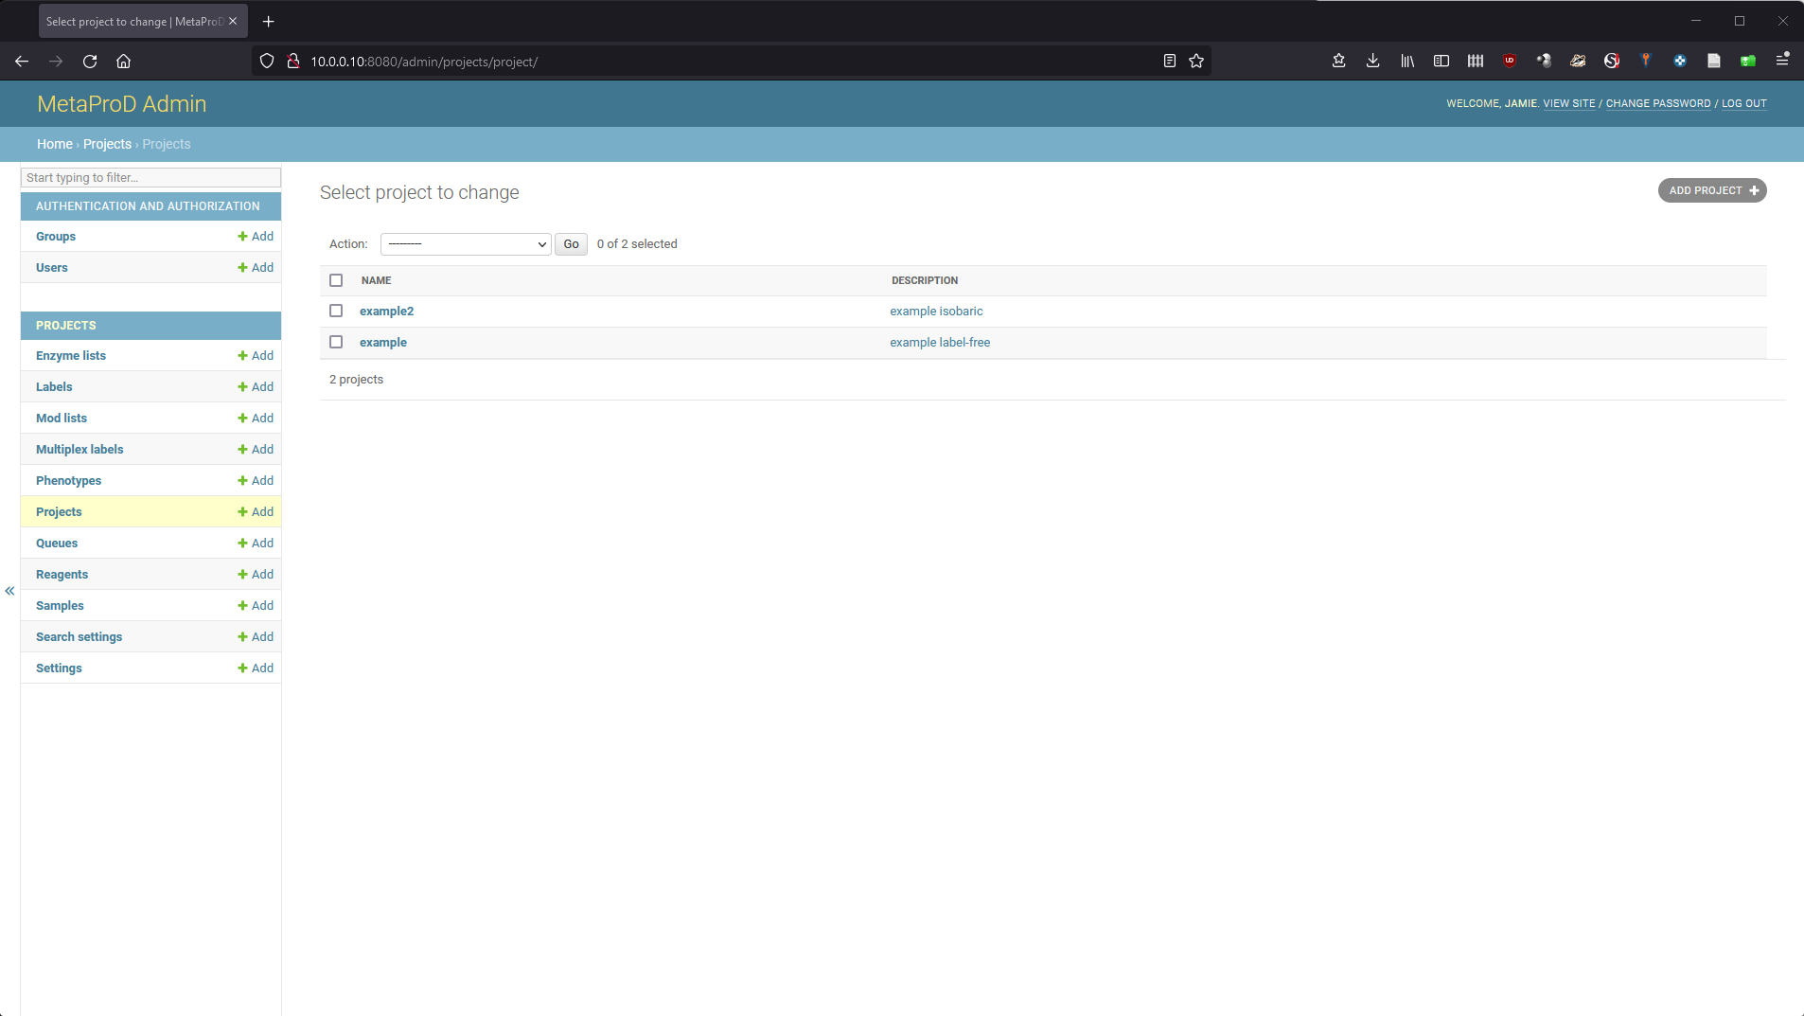The width and height of the screenshot is (1804, 1016).
Task: Open Users in the sidebar
Action: coord(51,268)
